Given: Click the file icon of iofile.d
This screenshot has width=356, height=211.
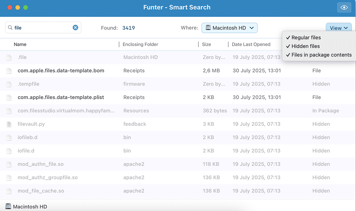Looking at the screenshot, I should pyautogui.click(x=9, y=151).
